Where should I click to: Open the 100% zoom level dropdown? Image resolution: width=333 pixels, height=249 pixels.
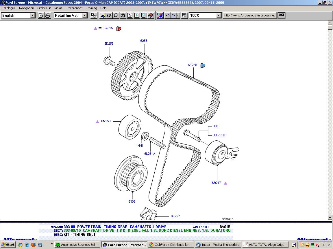pos(219,16)
